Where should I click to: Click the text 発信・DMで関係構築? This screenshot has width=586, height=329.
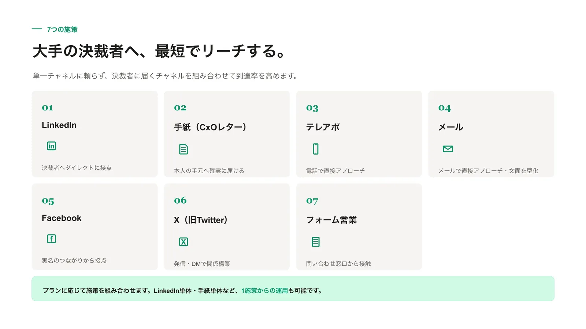202,264
